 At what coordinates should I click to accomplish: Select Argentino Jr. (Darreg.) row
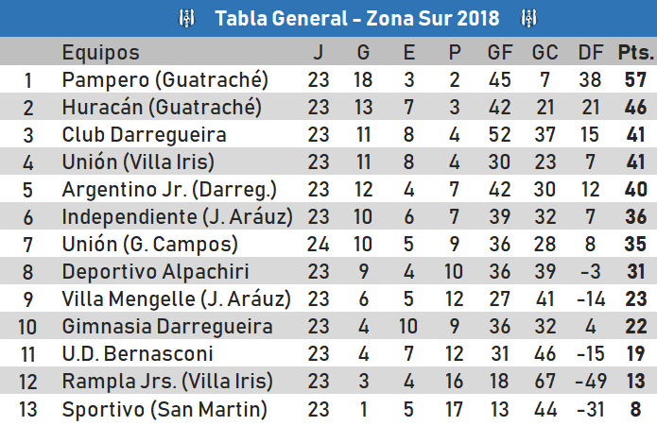(x=329, y=189)
